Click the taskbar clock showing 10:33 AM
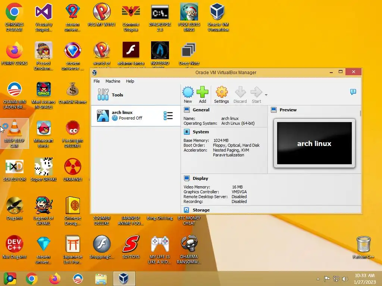Viewport: 382px width, 286px height. (365, 279)
